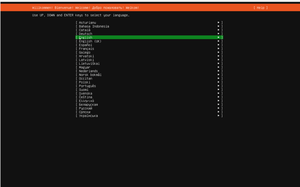The image size is (300, 187).
Task: Select Magyar language option
Action: [x=85, y=67]
